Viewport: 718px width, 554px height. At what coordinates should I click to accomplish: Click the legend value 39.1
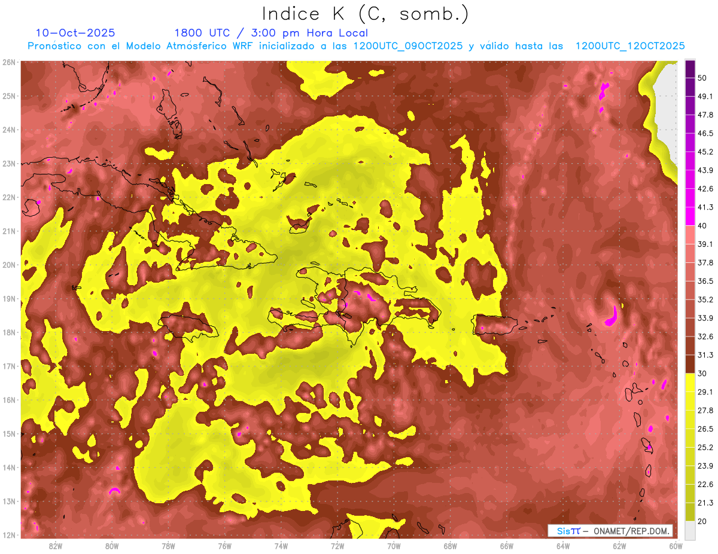[x=705, y=244]
